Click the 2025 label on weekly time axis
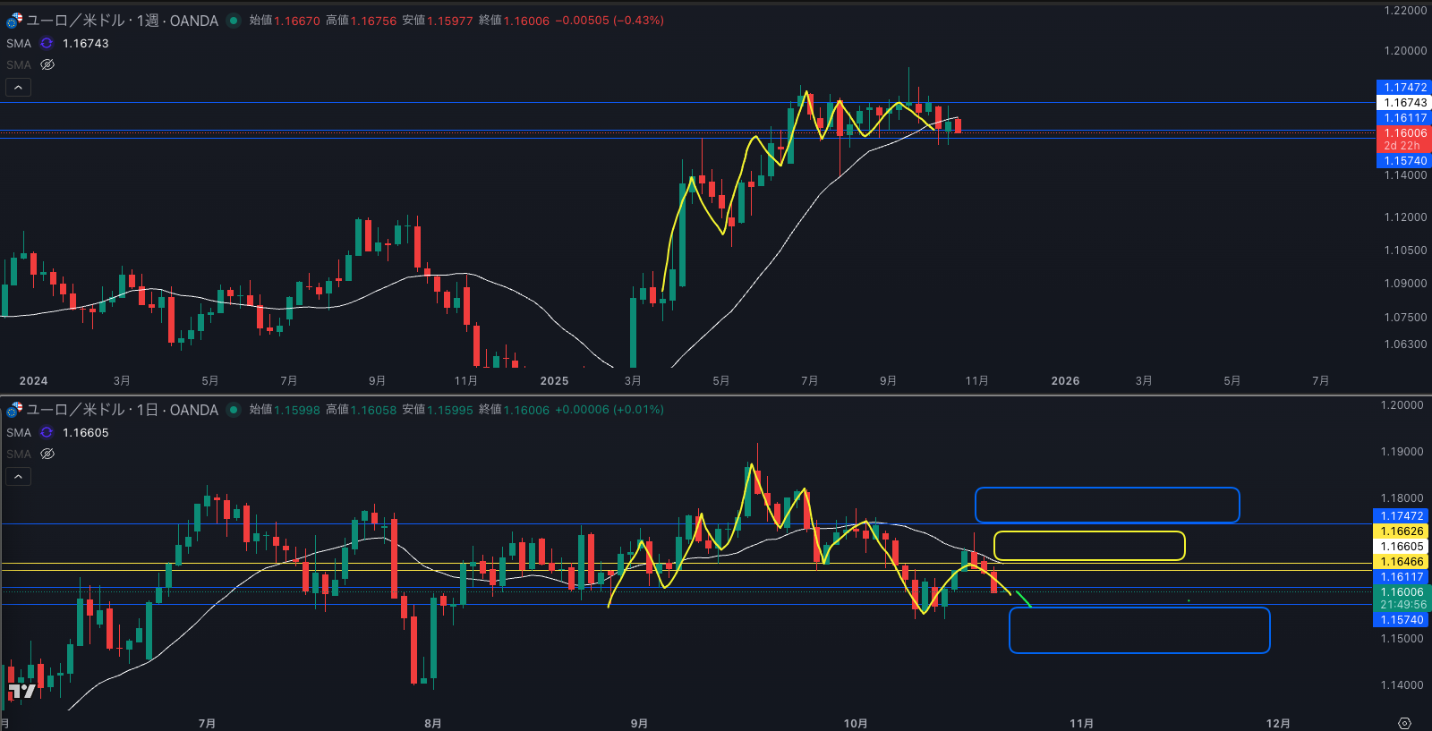The image size is (1432, 731). tap(554, 381)
